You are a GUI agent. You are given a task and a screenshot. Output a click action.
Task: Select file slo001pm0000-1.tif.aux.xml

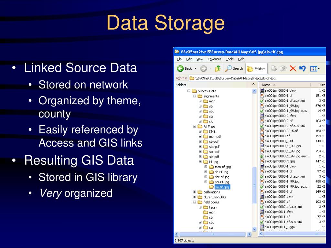tap(285, 101)
